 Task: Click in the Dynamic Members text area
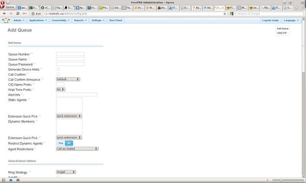[x=69, y=127]
